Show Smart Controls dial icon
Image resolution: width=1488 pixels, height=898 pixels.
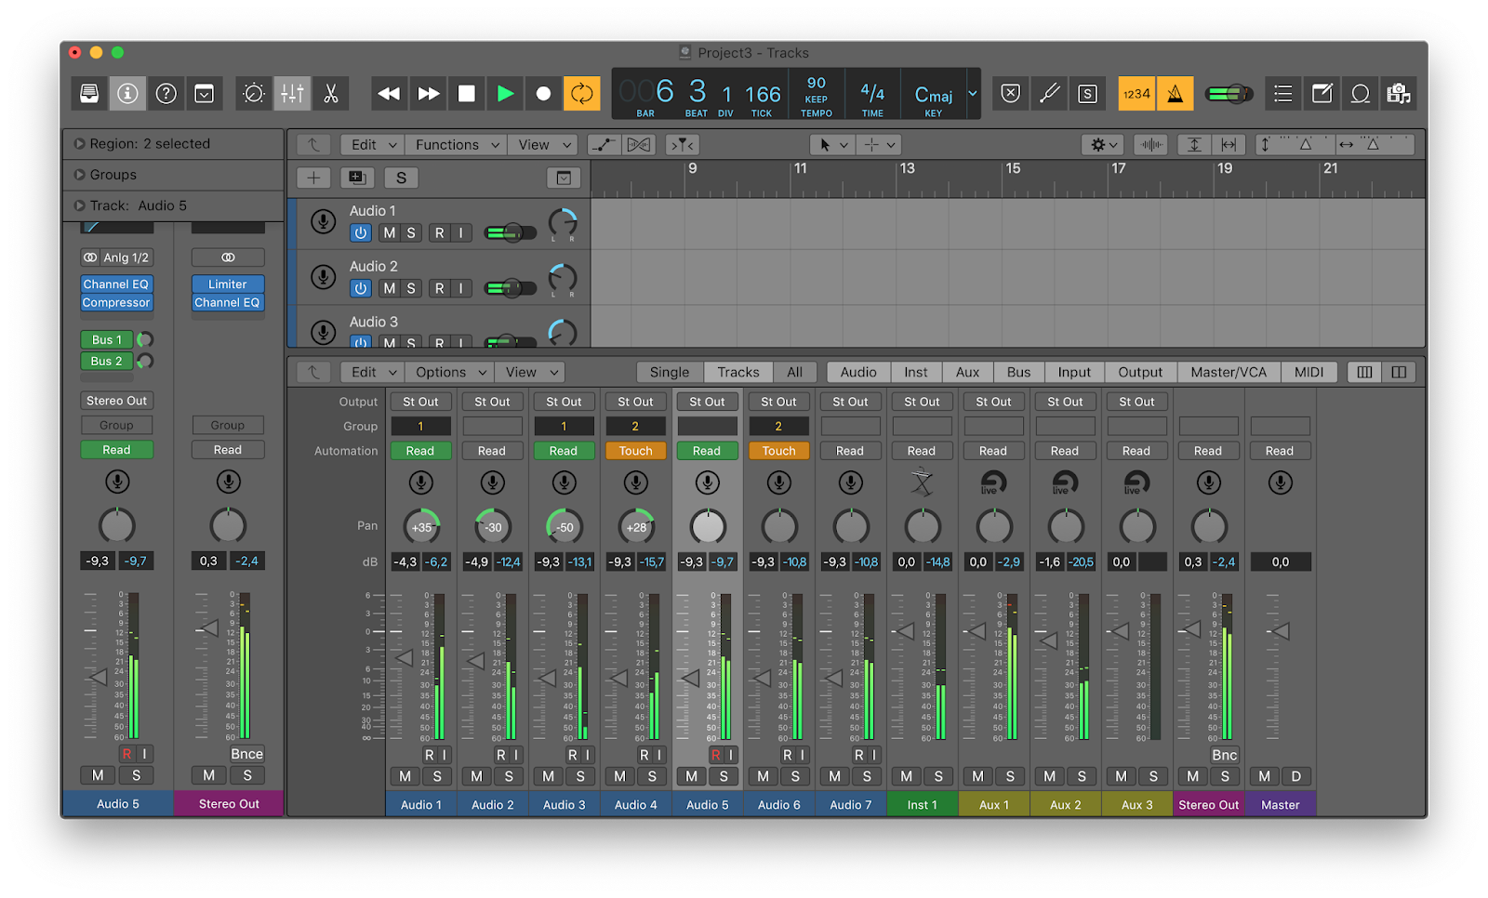[x=254, y=93]
